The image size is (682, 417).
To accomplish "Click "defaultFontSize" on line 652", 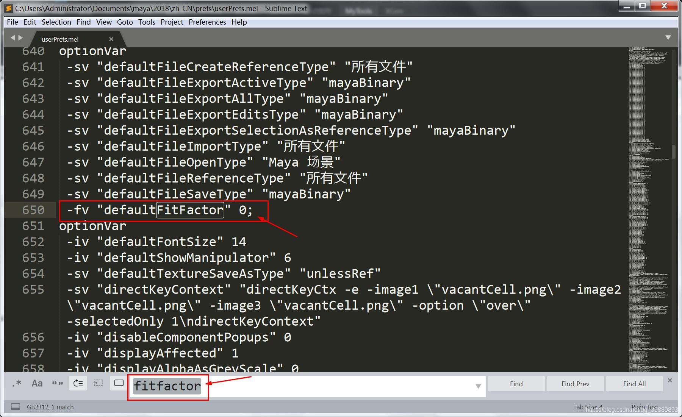I will tap(160, 242).
